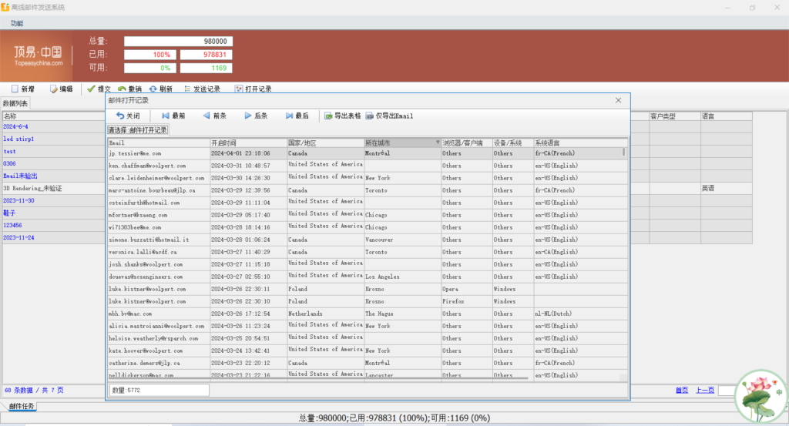Viewport: 789px width, 426px height.
Task: Click the 数量 count field below the table
Action: click(159, 390)
